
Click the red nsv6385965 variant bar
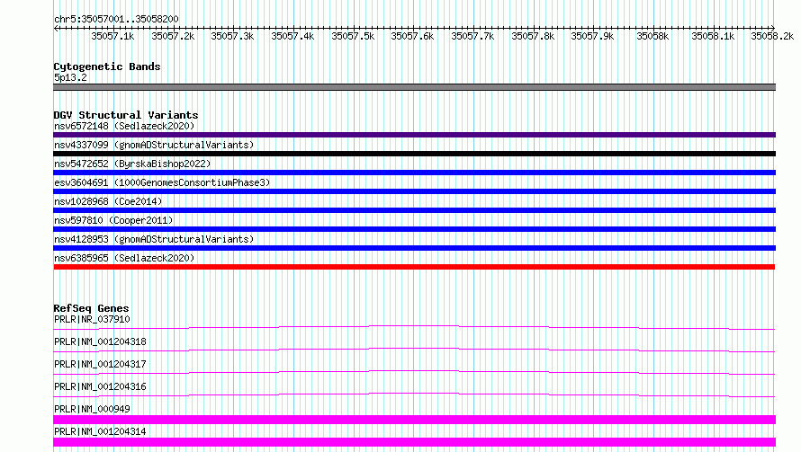click(x=414, y=267)
